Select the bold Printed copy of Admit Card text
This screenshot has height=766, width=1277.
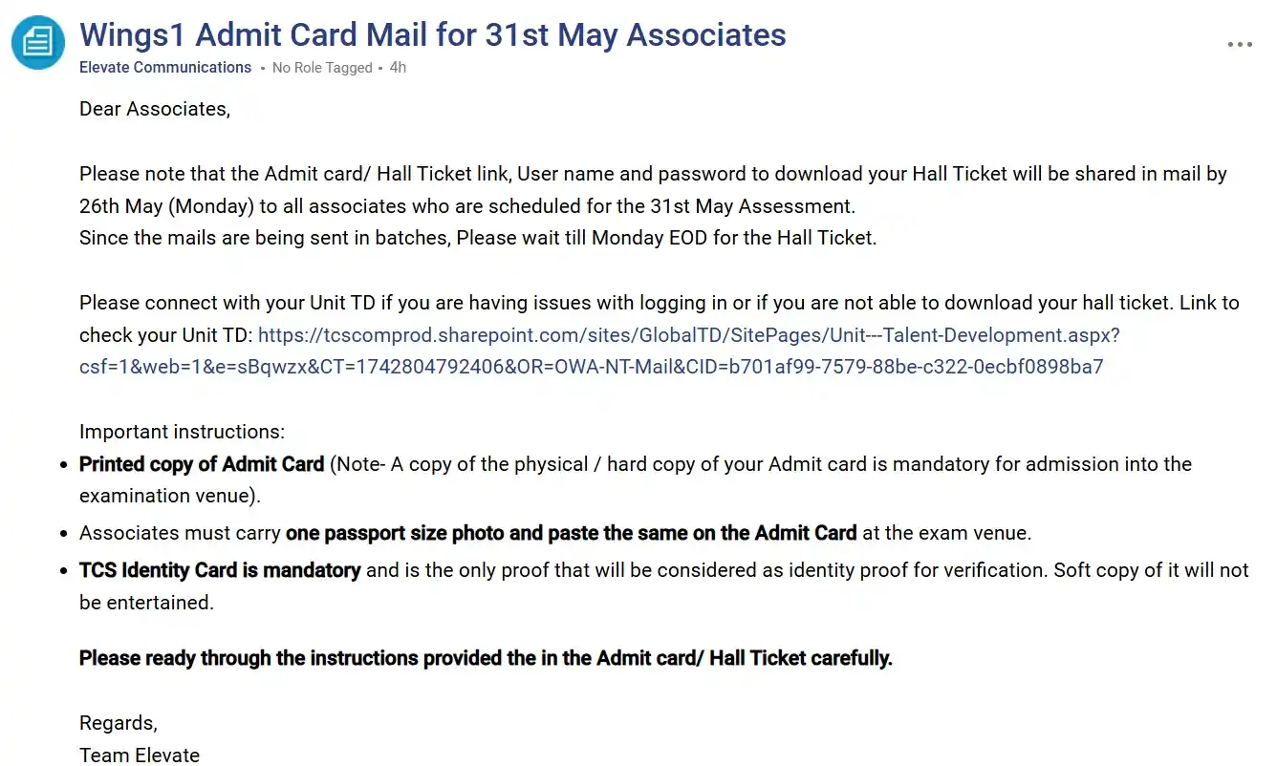(202, 464)
